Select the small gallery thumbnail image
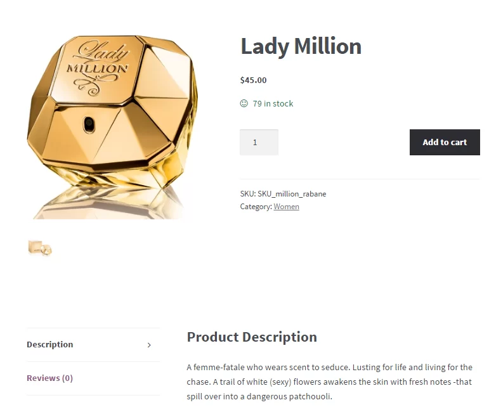The height and width of the screenshot is (412, 489). [40, 248]
